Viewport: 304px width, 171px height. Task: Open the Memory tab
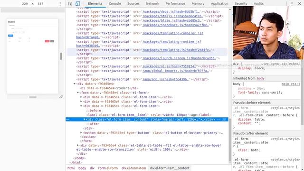point(198,4)
